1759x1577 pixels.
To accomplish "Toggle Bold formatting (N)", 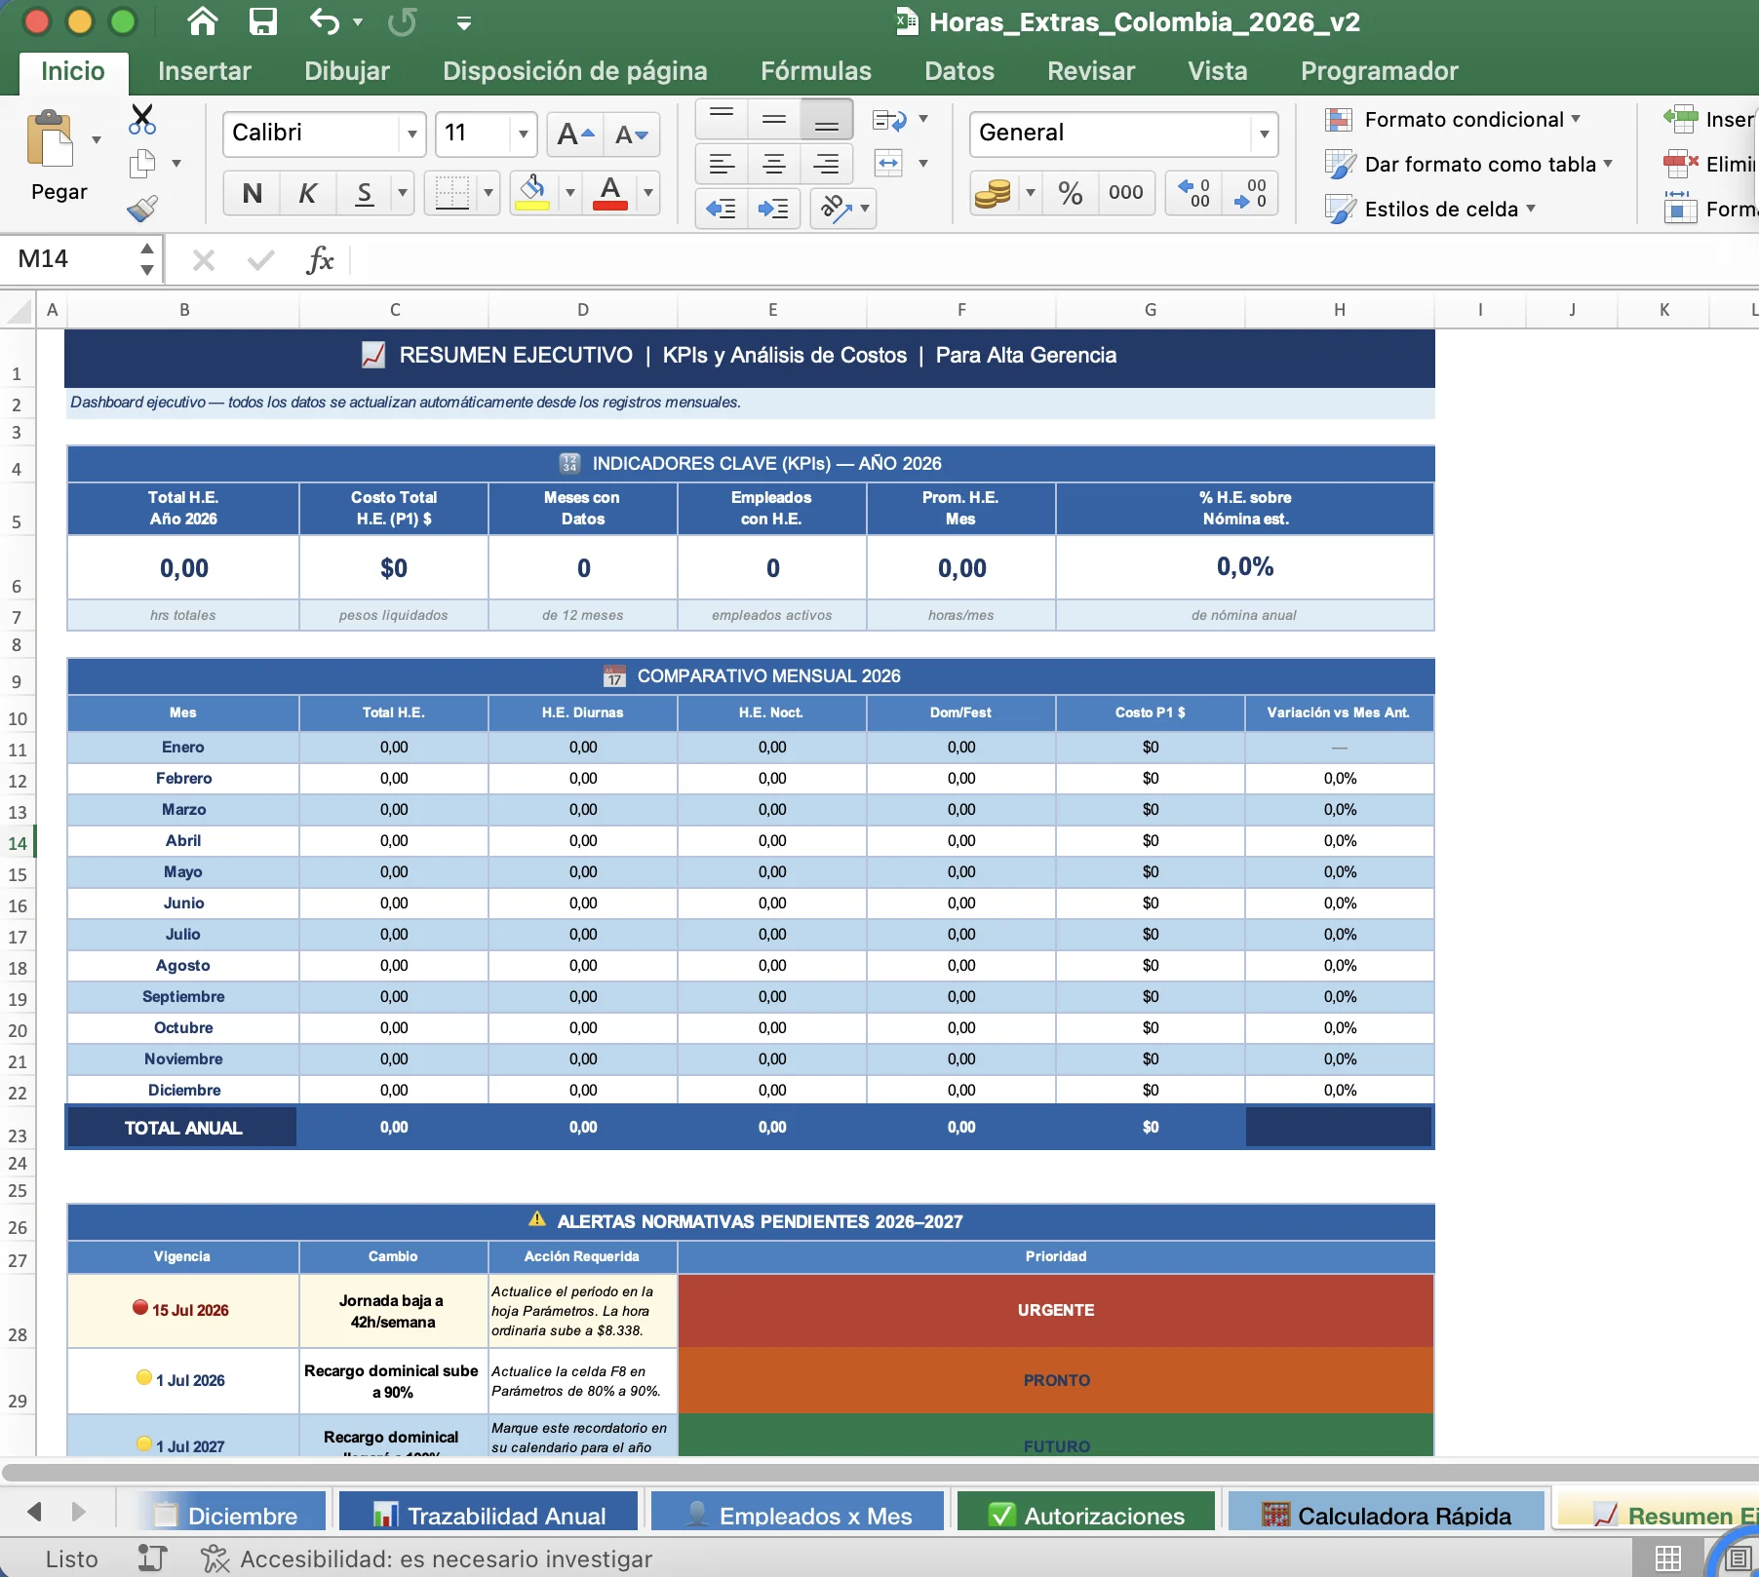I will pos(252,193).
